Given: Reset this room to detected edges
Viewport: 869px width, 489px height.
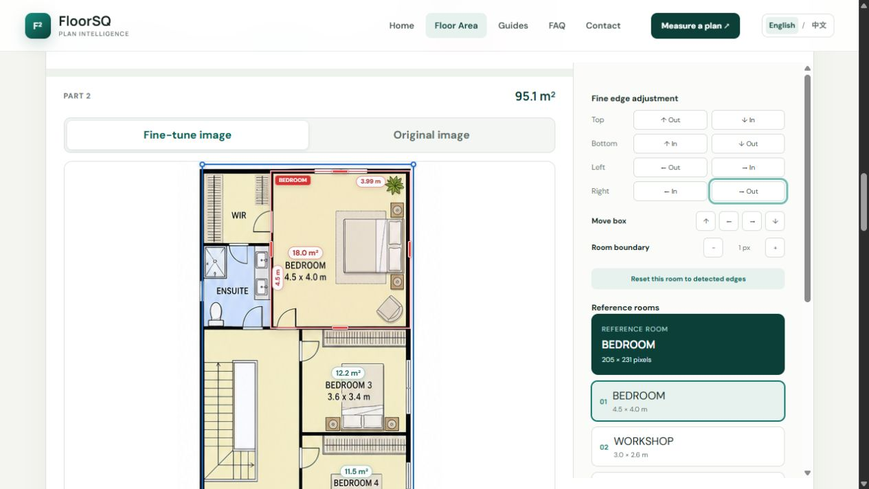Looking at the screenshot, I should tap(688, 279).
